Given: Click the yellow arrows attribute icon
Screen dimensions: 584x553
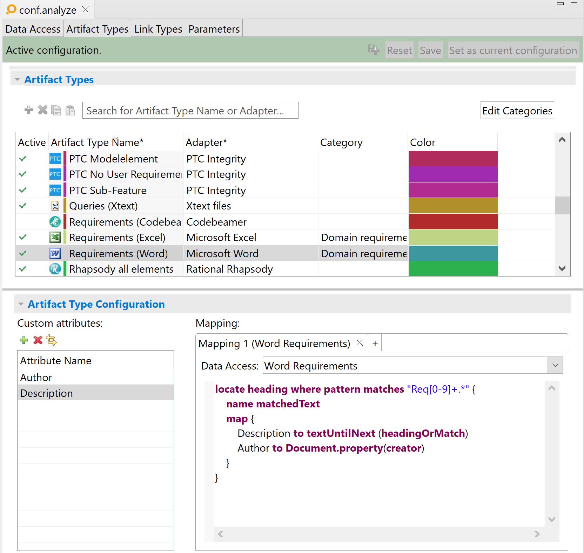Looking at the screenshot, I should [x=52, y=340].
